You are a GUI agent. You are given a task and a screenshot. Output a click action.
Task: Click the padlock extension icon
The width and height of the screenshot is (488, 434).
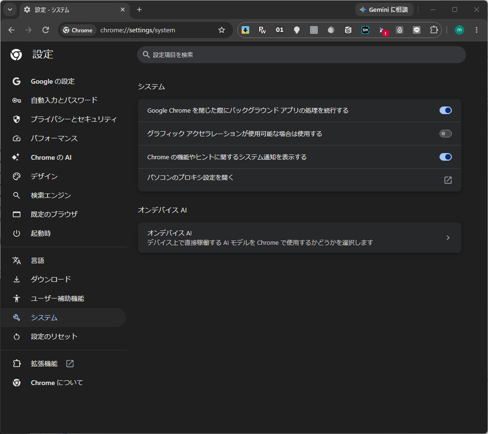click(x=400, y=30)
